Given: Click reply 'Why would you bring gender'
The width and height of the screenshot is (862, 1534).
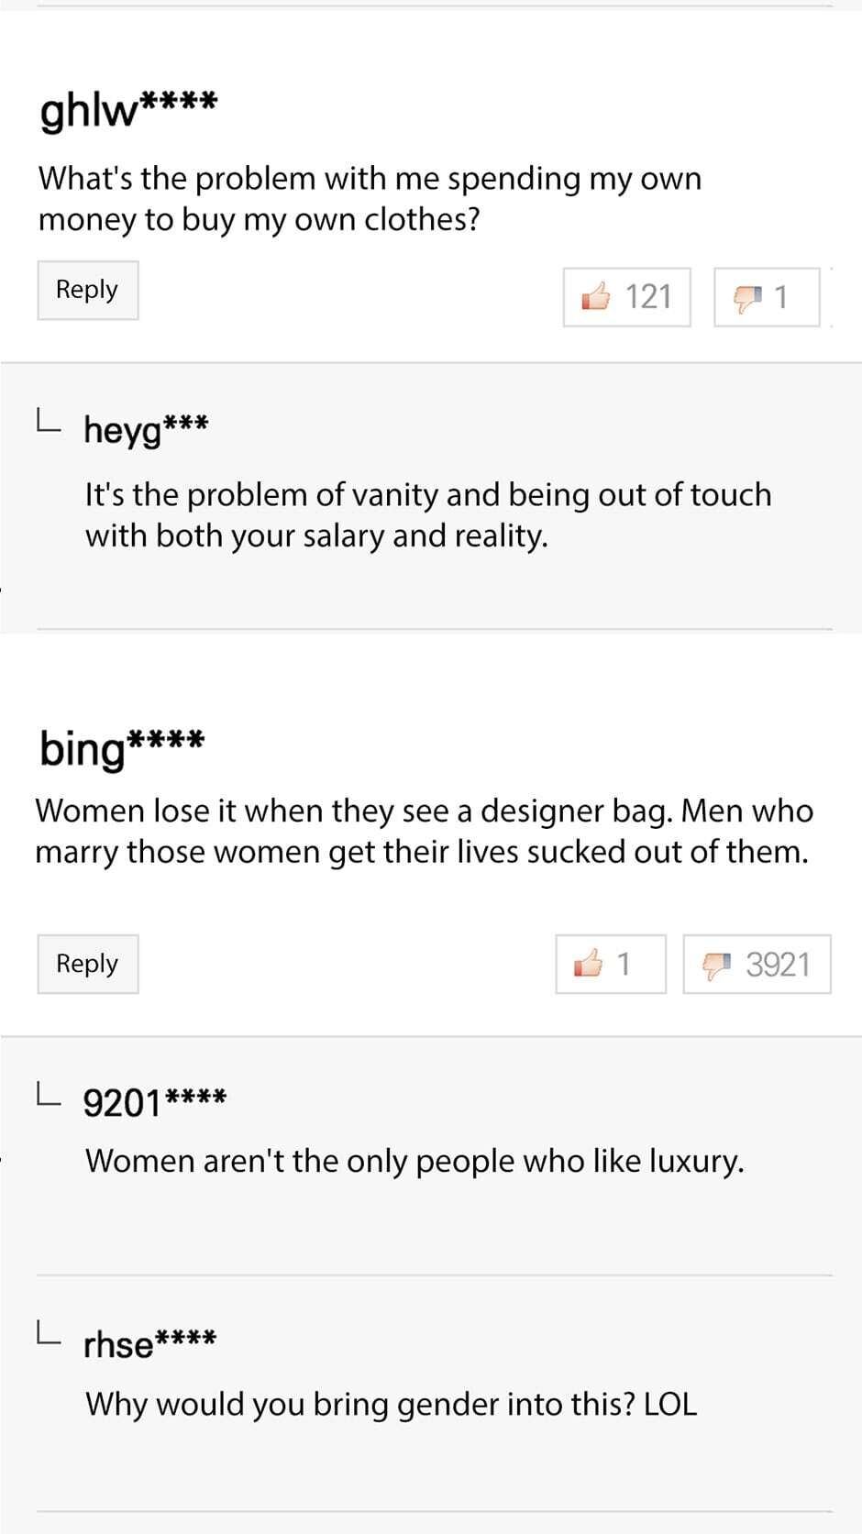Looking at the screenshot, I should coord(391,1404).
